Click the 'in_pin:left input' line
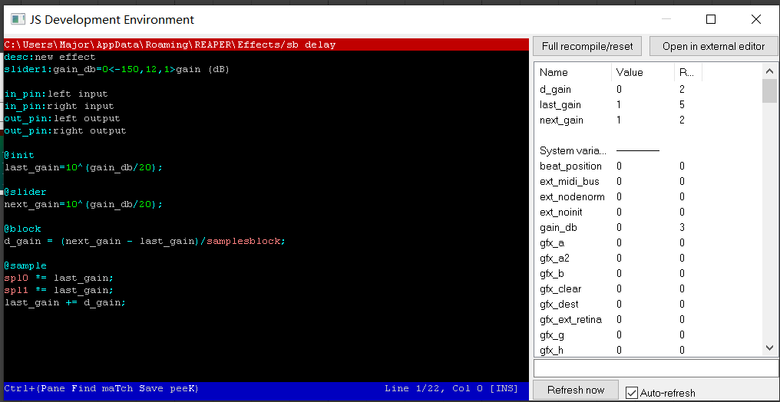The width and height of the screenshot is (780, 402). pyautogui.click(x=56, y=94)
